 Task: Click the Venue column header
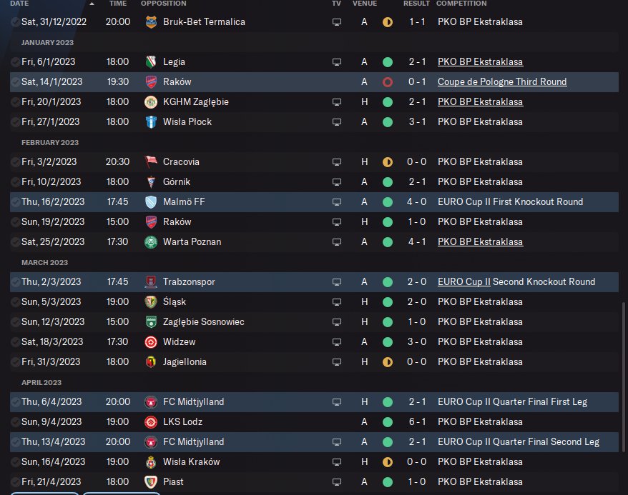point(365,4)
